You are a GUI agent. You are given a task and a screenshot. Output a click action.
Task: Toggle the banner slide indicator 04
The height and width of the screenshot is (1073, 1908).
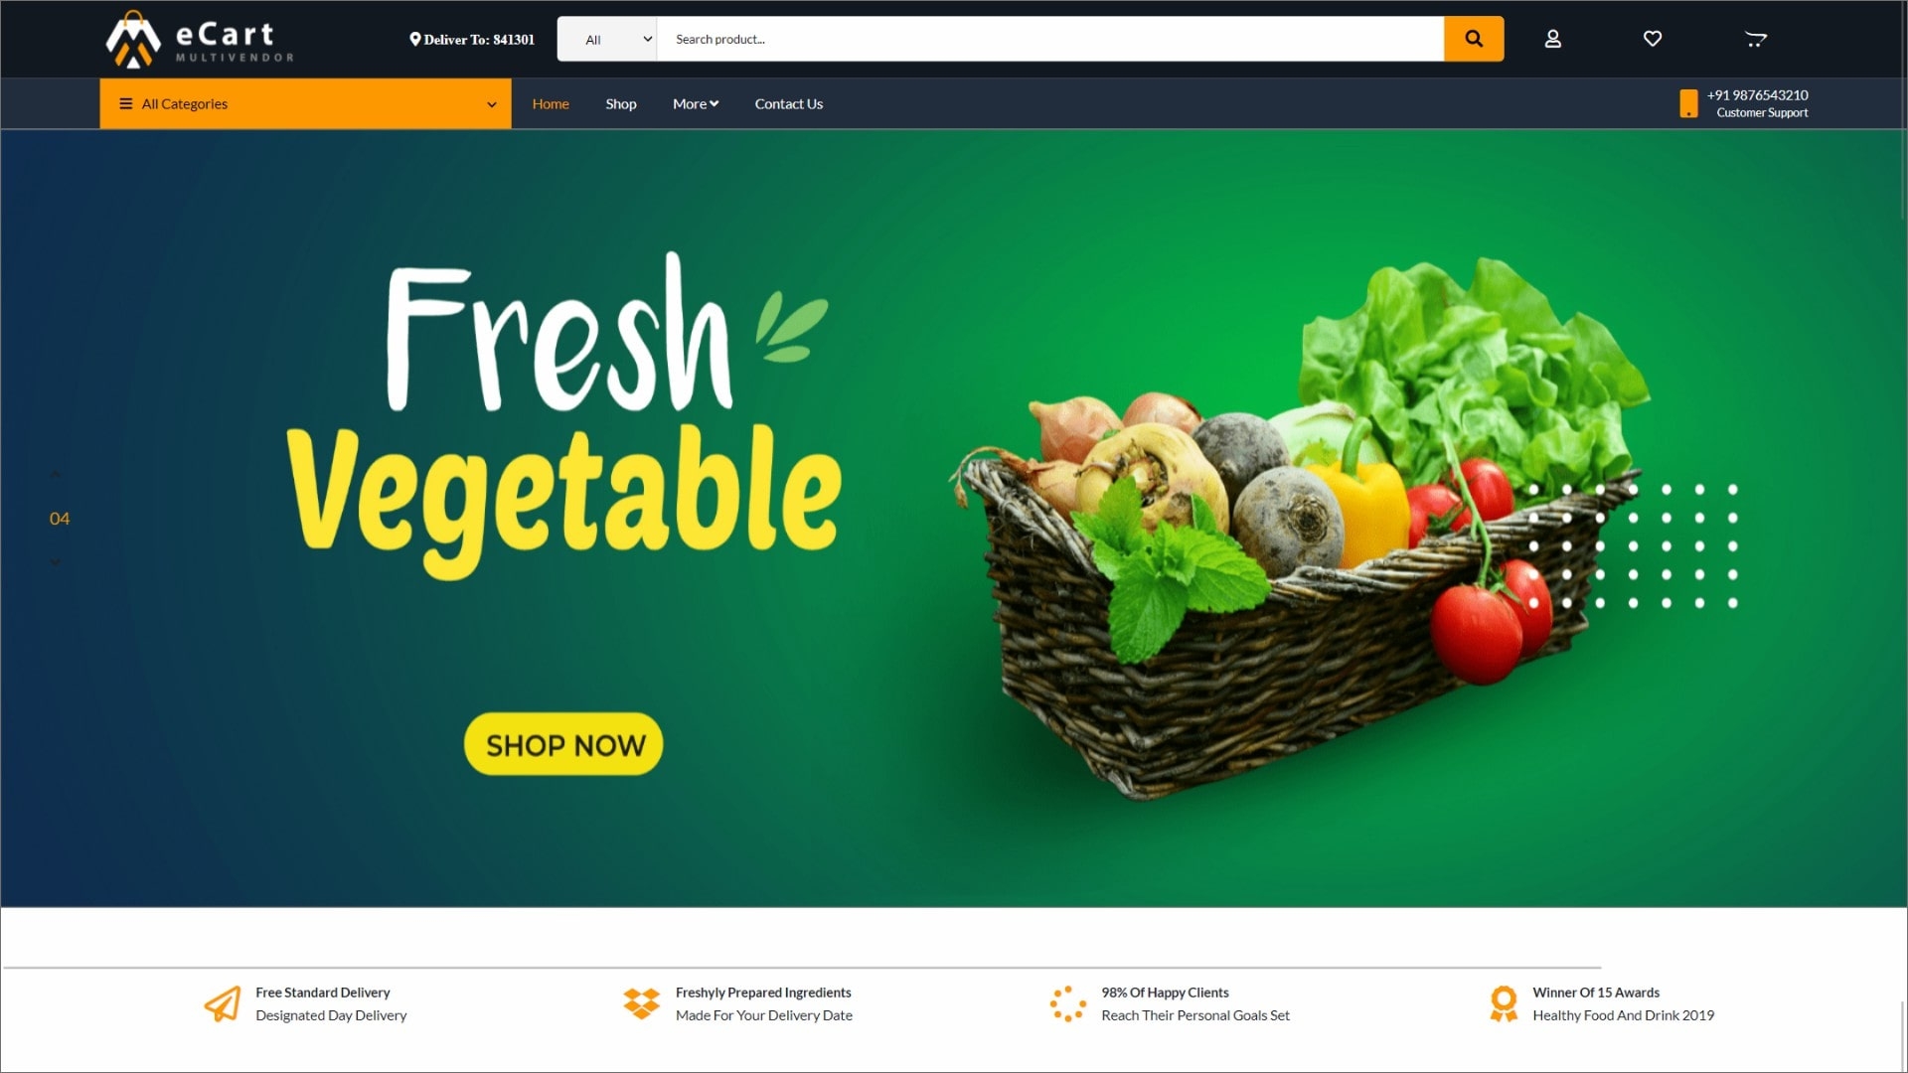pos(59,518)
